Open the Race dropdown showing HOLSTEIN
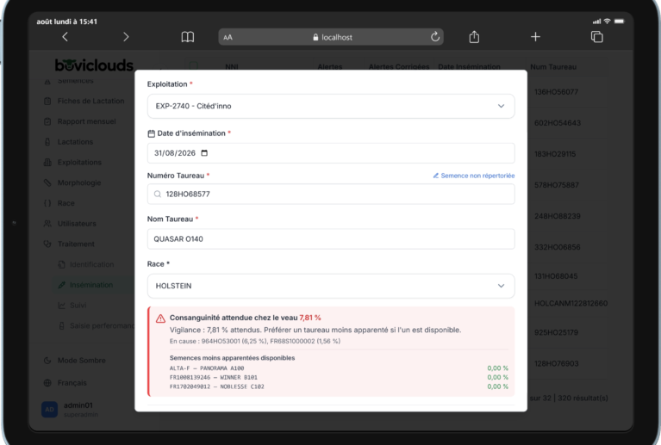The image size is (661, 445). point(331,286)
